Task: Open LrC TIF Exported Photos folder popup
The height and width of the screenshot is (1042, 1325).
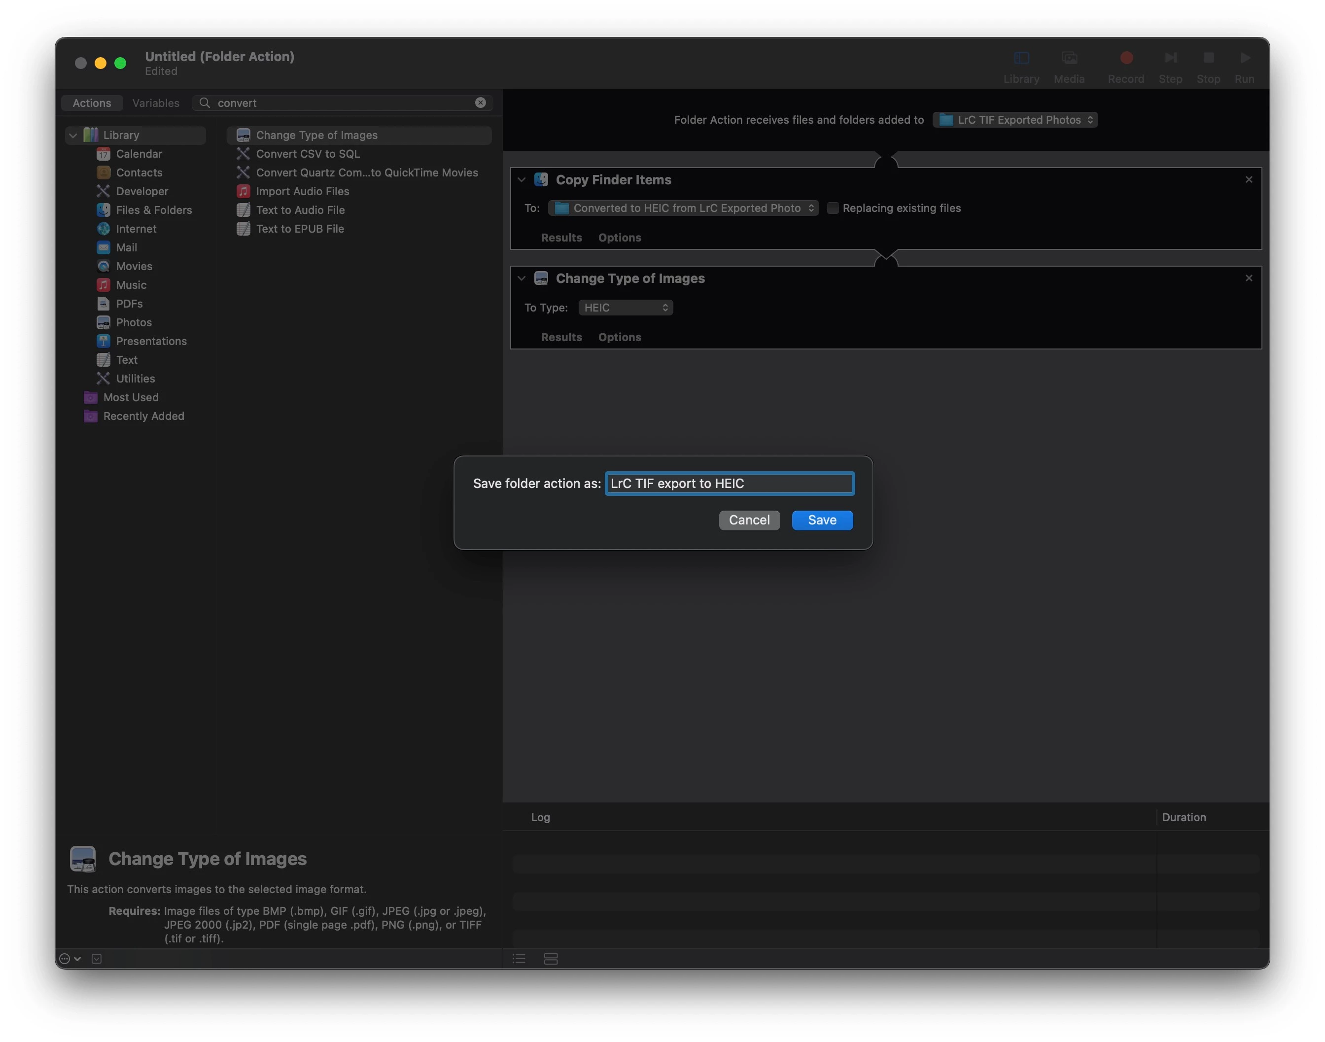Action: pos(1014,120)
